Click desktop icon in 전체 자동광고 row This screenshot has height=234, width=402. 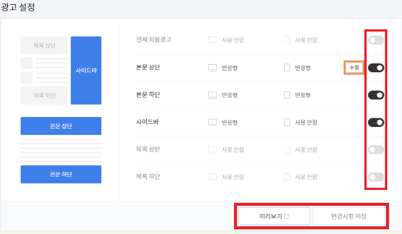(212, 40)
